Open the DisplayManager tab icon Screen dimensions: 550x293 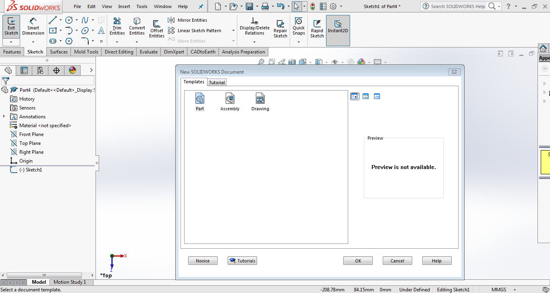pyautogui.click(x=73, y=70)
